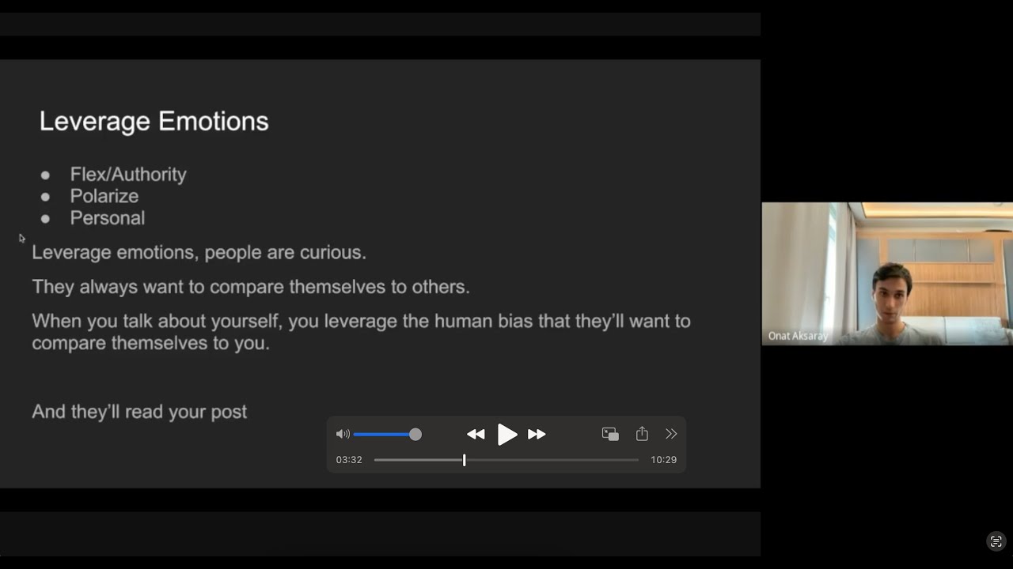Mute audio with the speaker icon
Viewport: 1013px width, 569px height.
pos(343,434)
